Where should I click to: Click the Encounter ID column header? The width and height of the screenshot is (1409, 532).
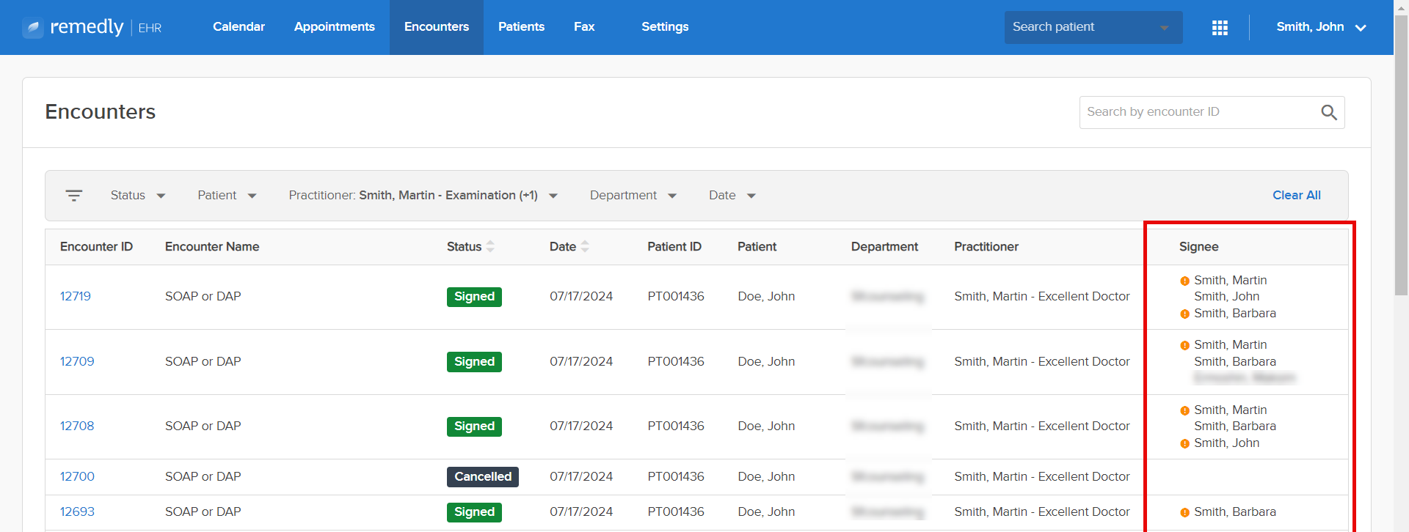coord(96,247)
